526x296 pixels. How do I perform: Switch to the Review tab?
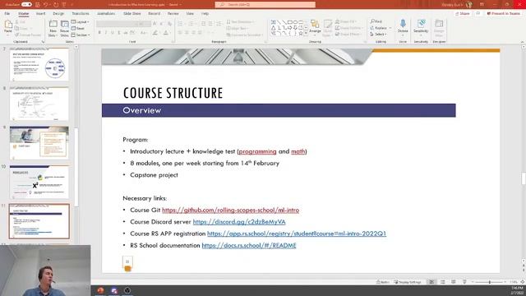(x=173, y=13)
